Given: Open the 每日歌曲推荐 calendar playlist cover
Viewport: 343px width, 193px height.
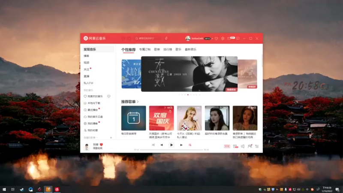Looking at the screenshot, I should tap(134, 118).
